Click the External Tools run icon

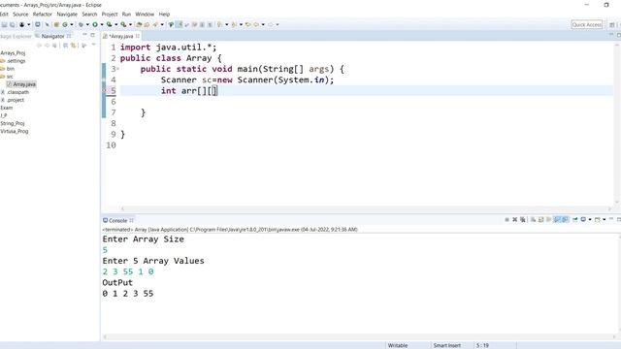click(x=123, y=24)
